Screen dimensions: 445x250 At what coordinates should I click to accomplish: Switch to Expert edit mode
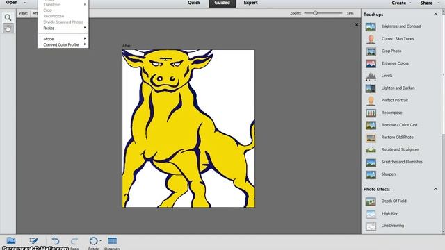pos(250,3)
